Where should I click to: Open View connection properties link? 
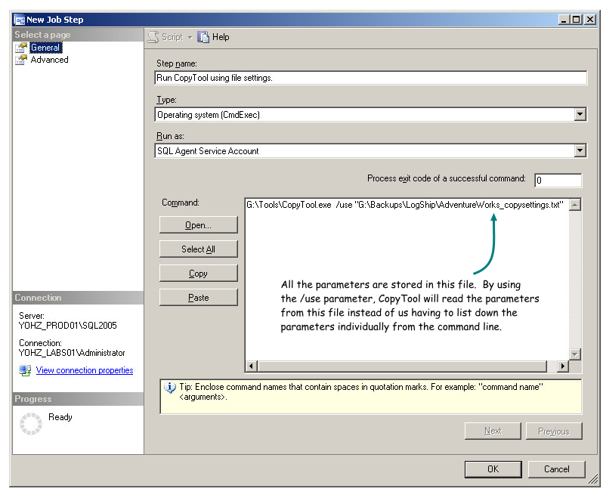coord(84,370)
